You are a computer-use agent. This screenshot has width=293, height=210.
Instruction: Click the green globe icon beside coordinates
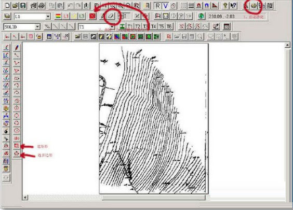point(201,16)
